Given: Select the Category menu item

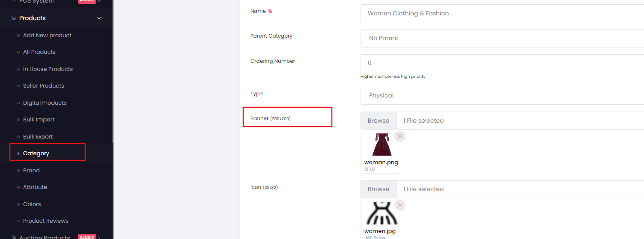Looking at the screenshot, I should pos(36,153).
